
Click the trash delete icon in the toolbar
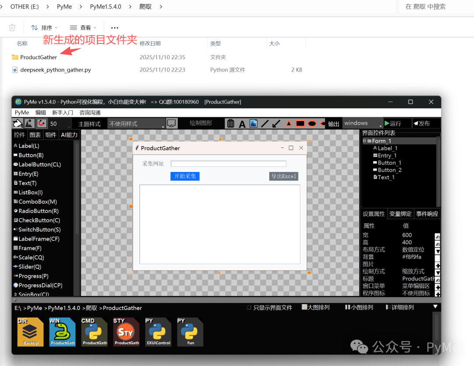point(231,123)
